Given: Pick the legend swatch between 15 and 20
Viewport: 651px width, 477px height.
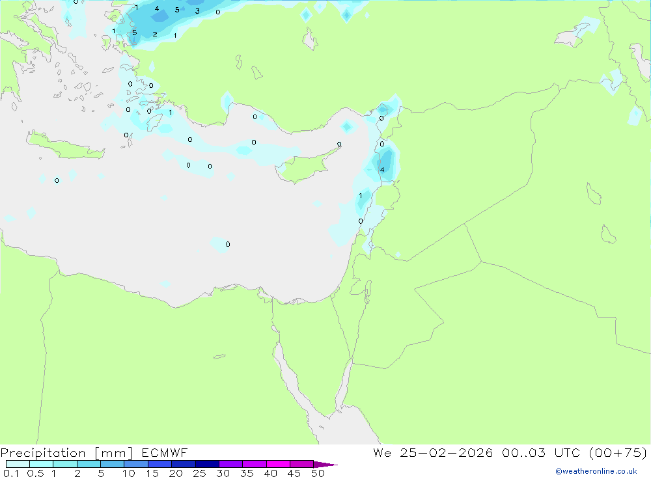Looking at the screenshot, I should (159, 464).
